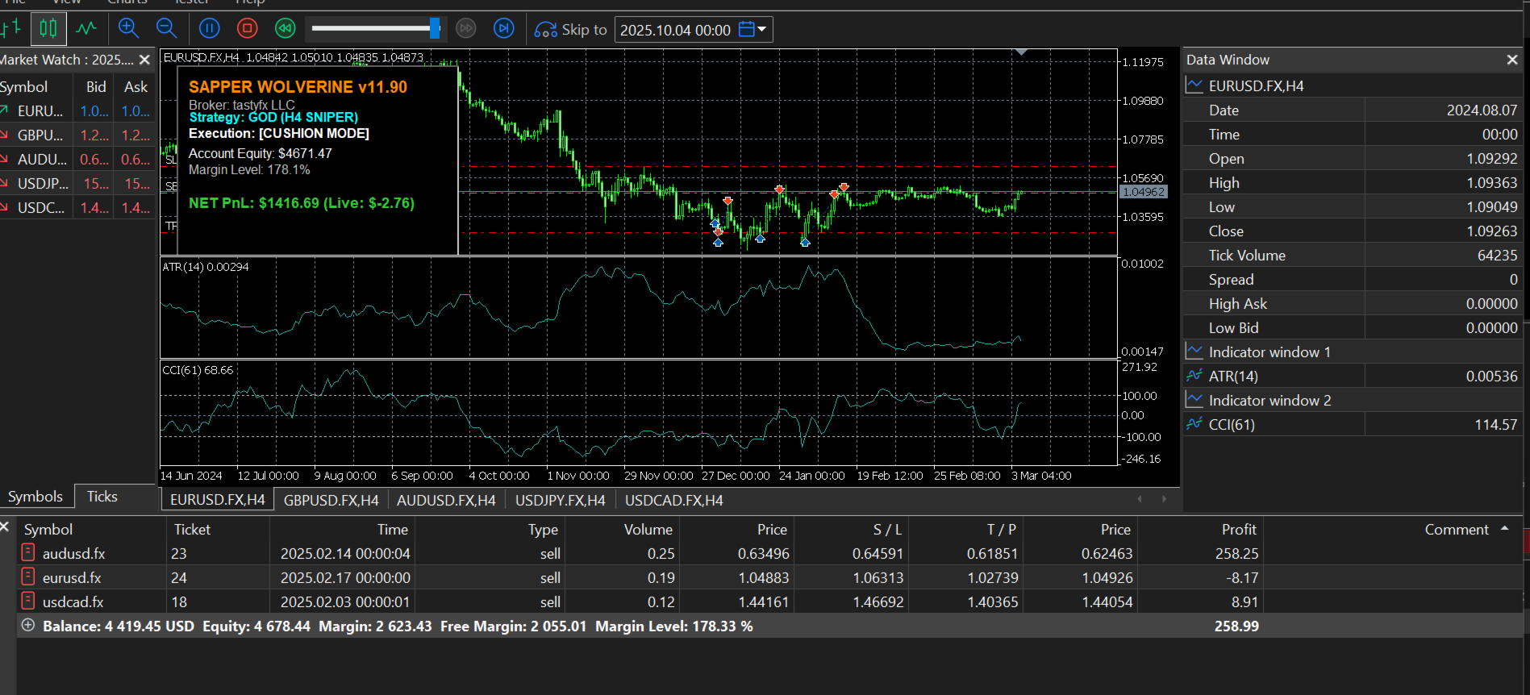This screenshot has width=1530, height=695.
Task: Stop the strategy tester run
Action: coord(248,29)
